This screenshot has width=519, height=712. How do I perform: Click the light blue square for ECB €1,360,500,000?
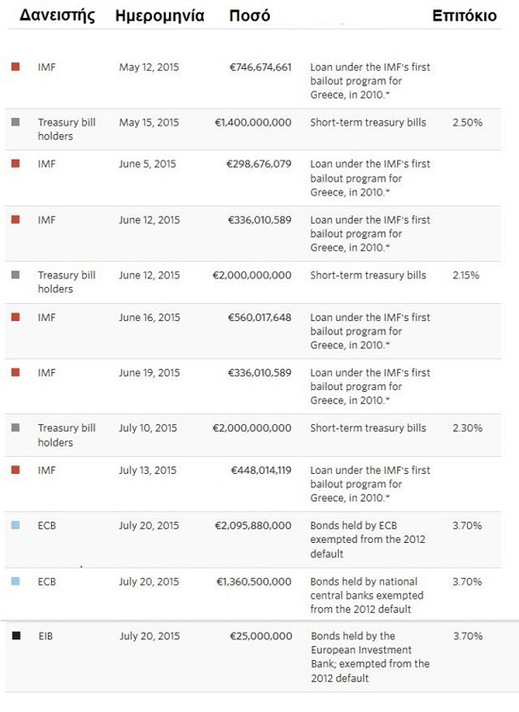click(x=15, y=582)
